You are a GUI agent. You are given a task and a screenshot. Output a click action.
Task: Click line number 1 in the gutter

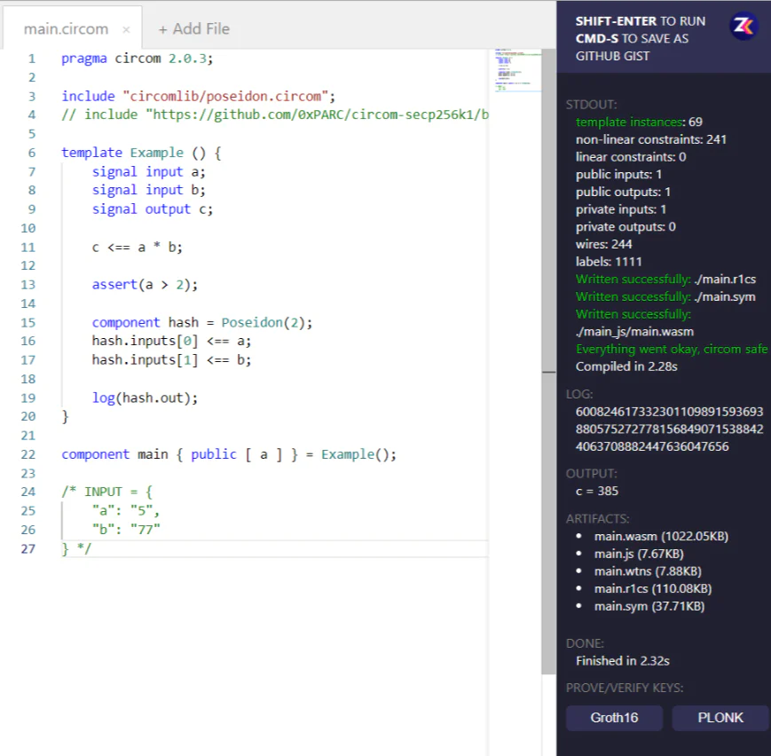click(31, 59)
